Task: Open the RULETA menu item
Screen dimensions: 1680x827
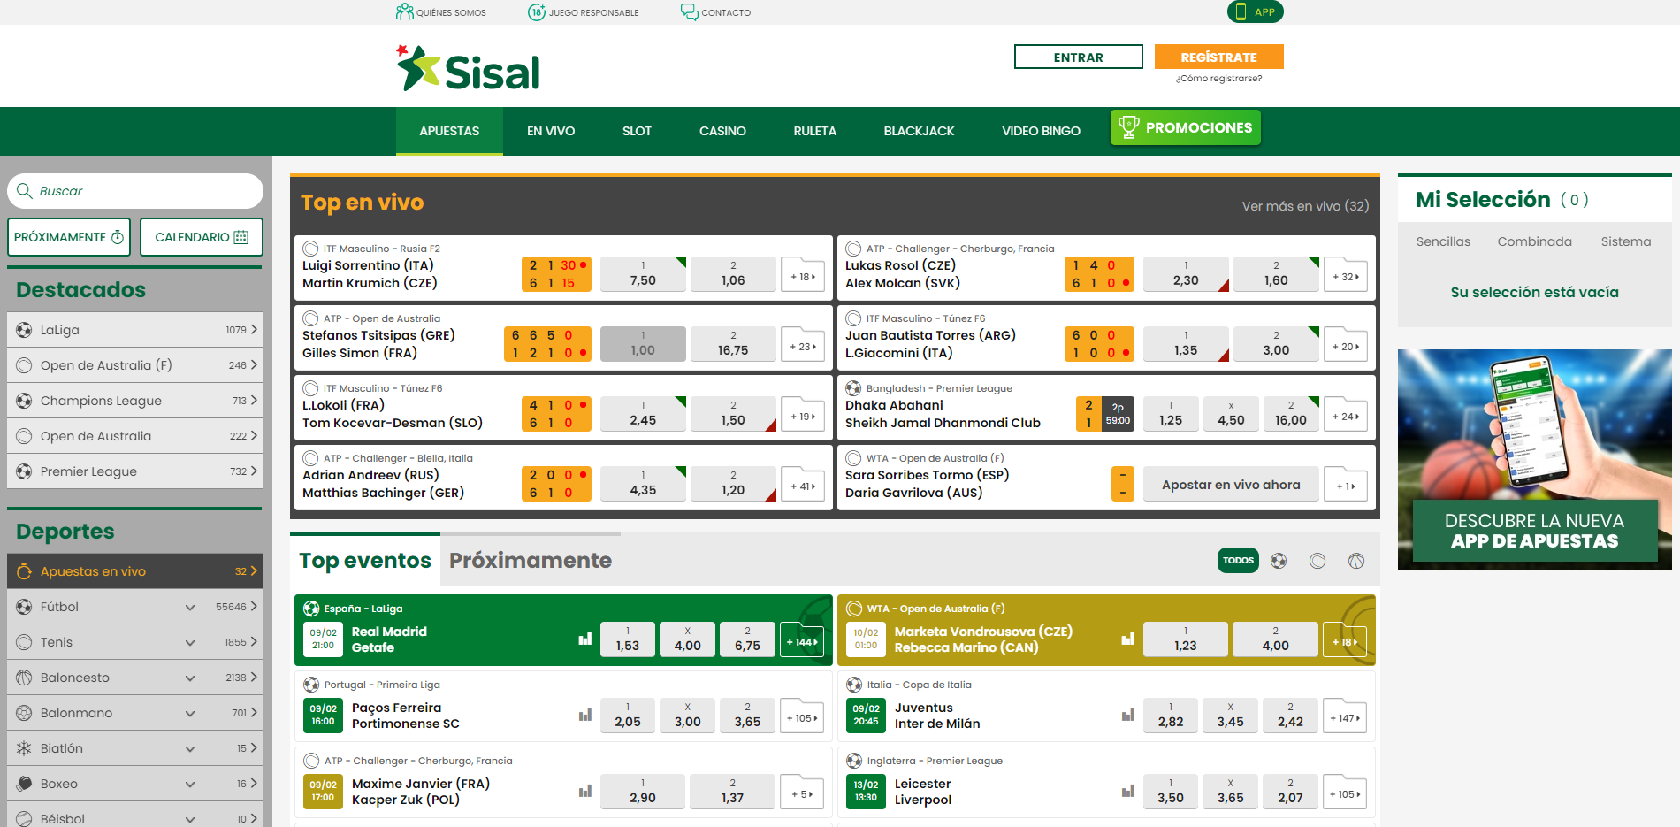Action: coord(814,131)
